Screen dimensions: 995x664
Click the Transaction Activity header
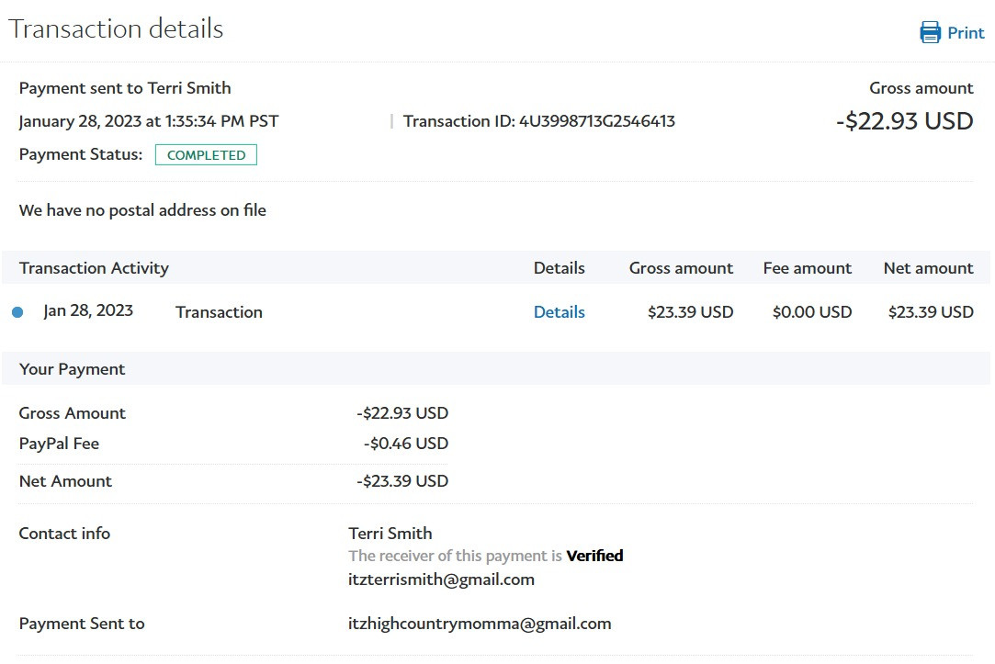click(94, 268)
